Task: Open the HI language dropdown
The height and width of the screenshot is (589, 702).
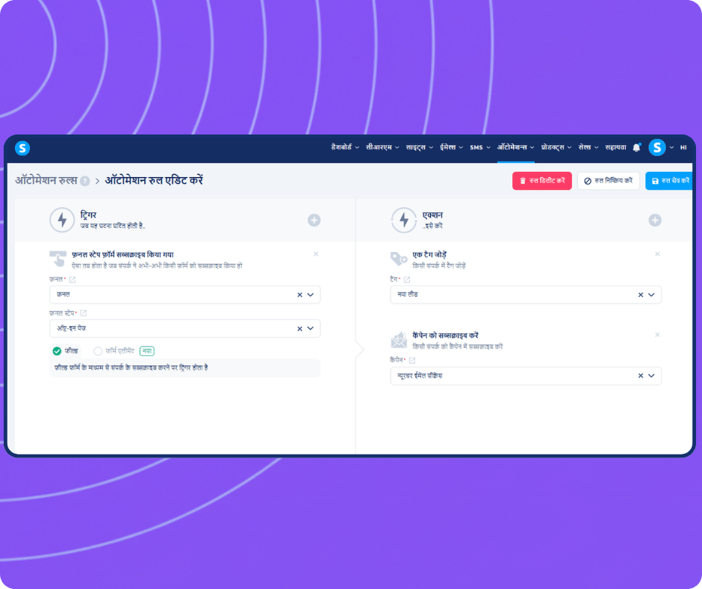Action: click(683, 147)
